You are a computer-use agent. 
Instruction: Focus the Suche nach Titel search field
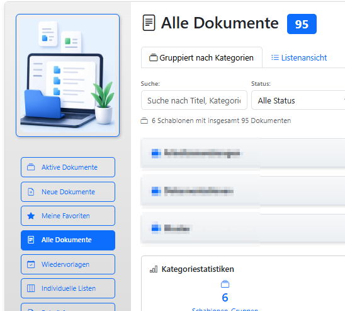pyautogui.click(x=194, y=100)
